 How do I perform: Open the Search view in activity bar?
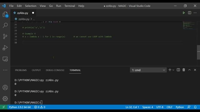point(5,25)
